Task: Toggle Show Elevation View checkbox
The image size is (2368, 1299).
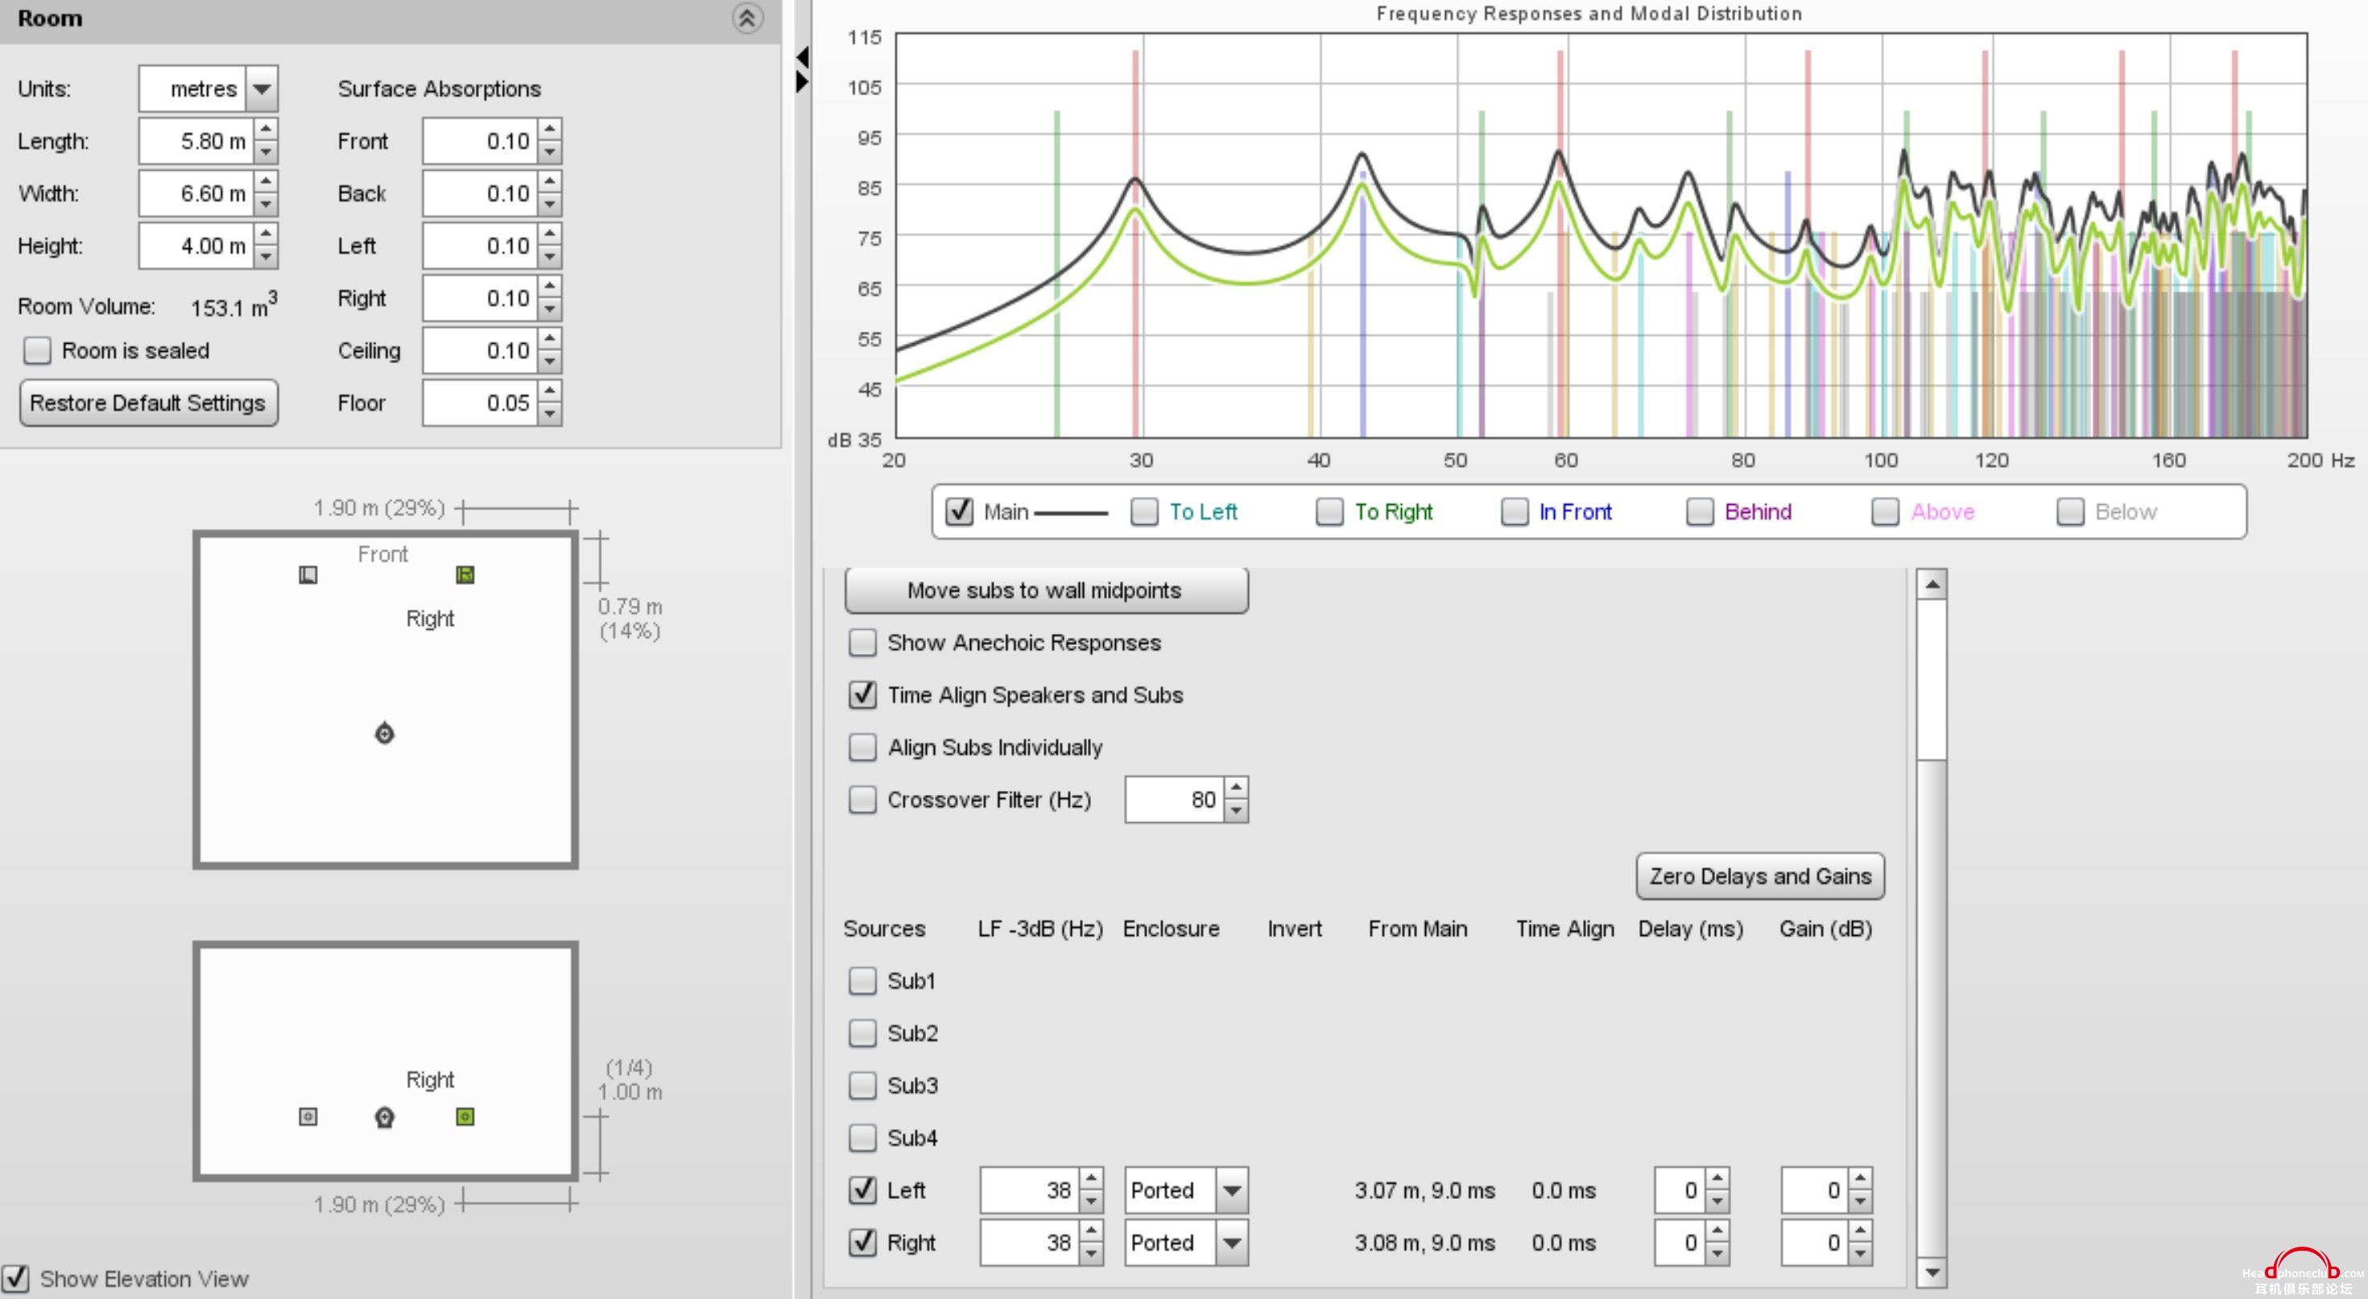Action: (15, 1279)
